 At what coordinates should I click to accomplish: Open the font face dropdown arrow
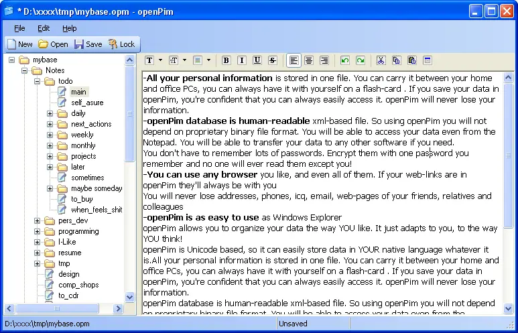[x=161, y=60]
